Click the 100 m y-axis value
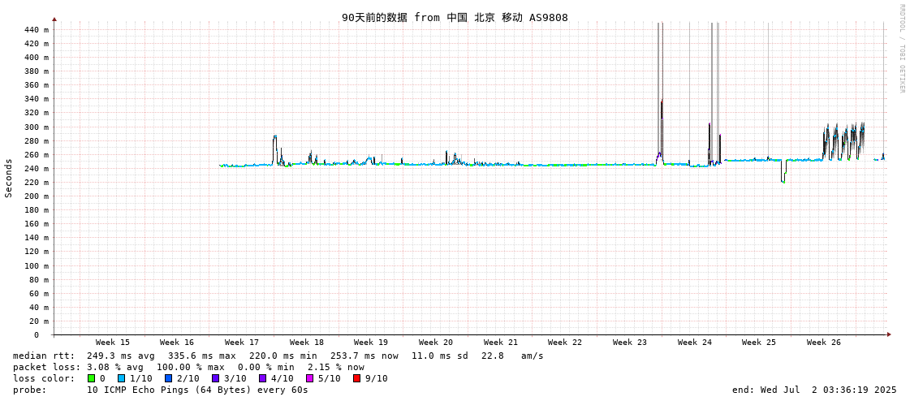Viewport: 910px width, 401px height. click(x=37, y=265)
